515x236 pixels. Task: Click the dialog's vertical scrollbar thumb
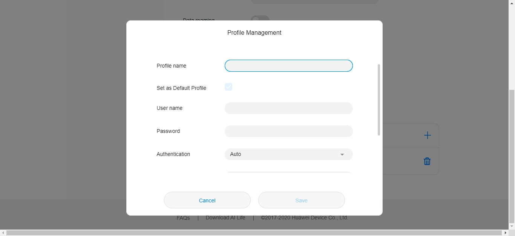pos(379,100)
